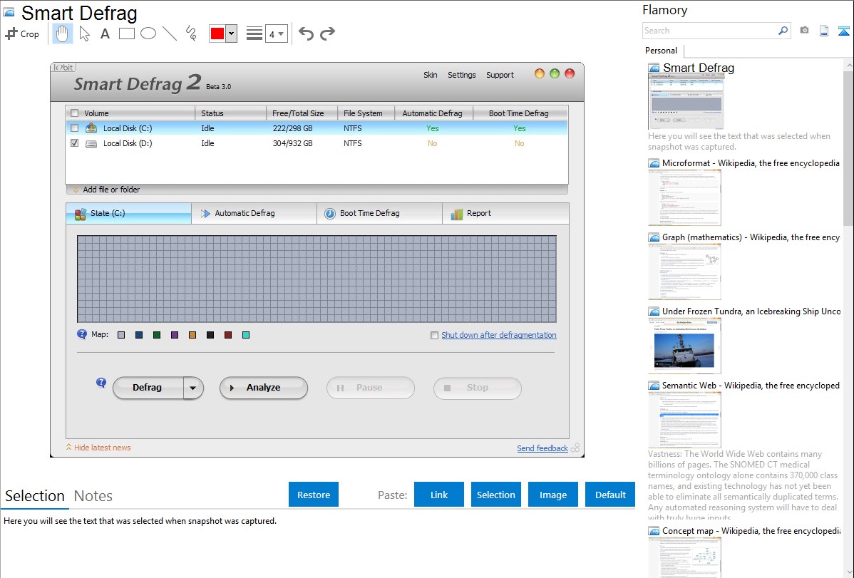Activate the Crop tool

point(22,33)
